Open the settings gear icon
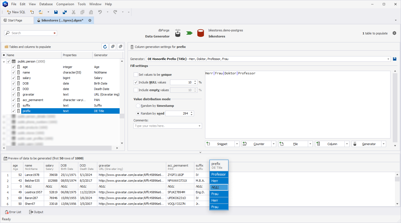 coord(394,33)
